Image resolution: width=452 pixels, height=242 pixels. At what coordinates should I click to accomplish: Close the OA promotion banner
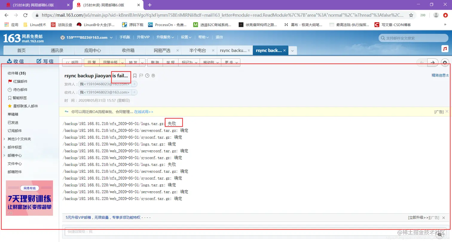click(447, 111)
